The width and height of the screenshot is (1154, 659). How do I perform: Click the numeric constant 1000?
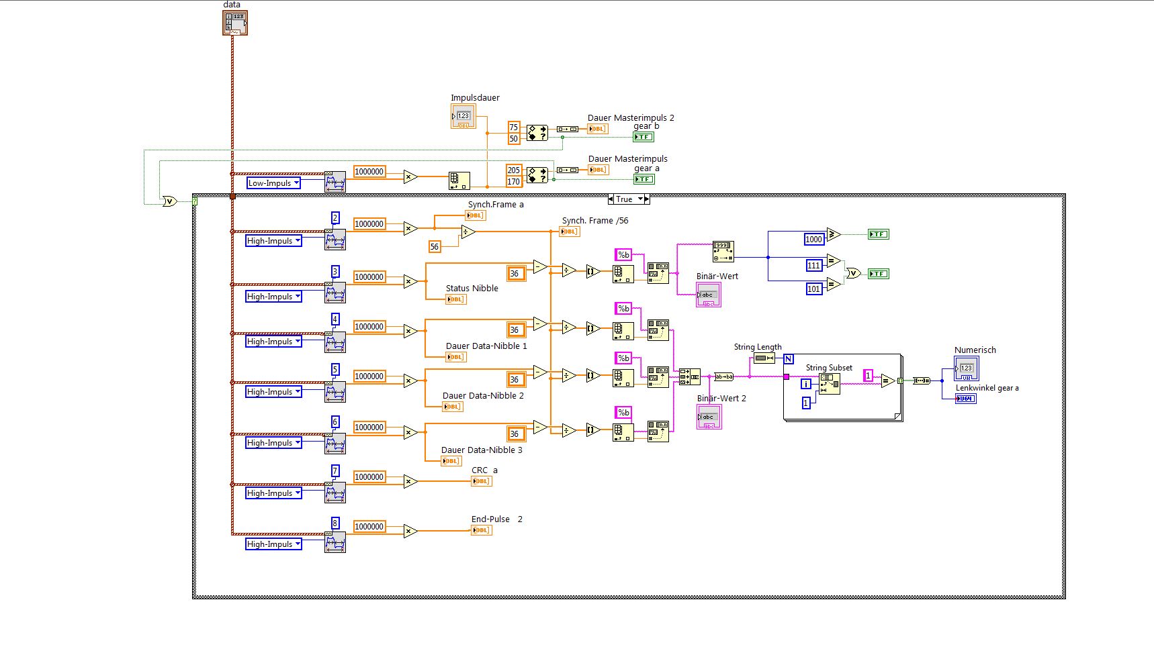click(813, 239)
